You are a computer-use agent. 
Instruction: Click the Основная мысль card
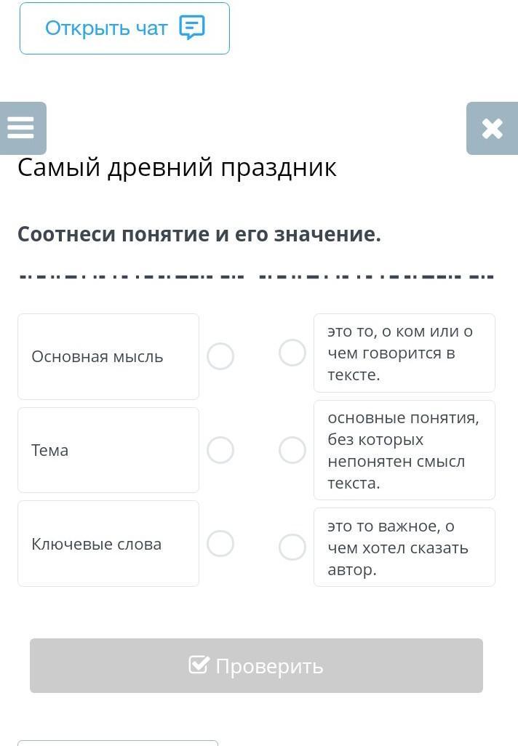click(108, 356)
